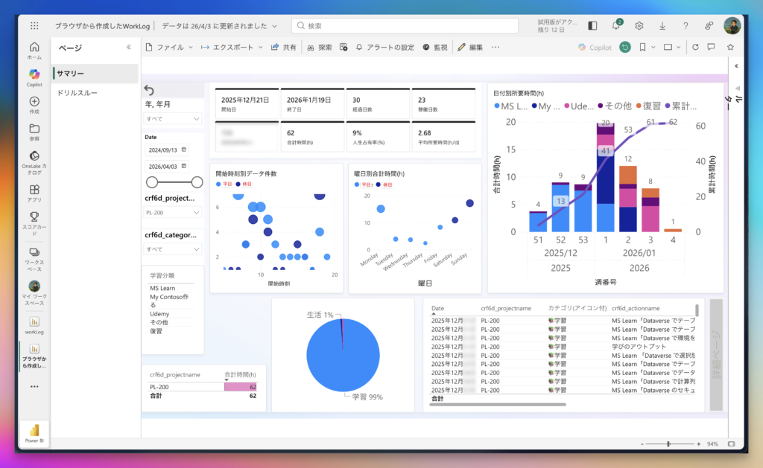Toggle the favorite star icon
Screen dimensions: 763x468
[730, 47]
